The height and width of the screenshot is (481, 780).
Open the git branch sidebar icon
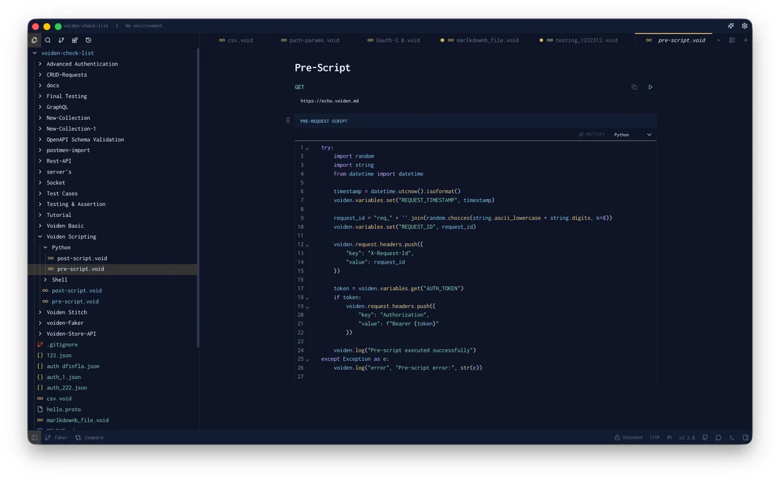click(61, 40)
